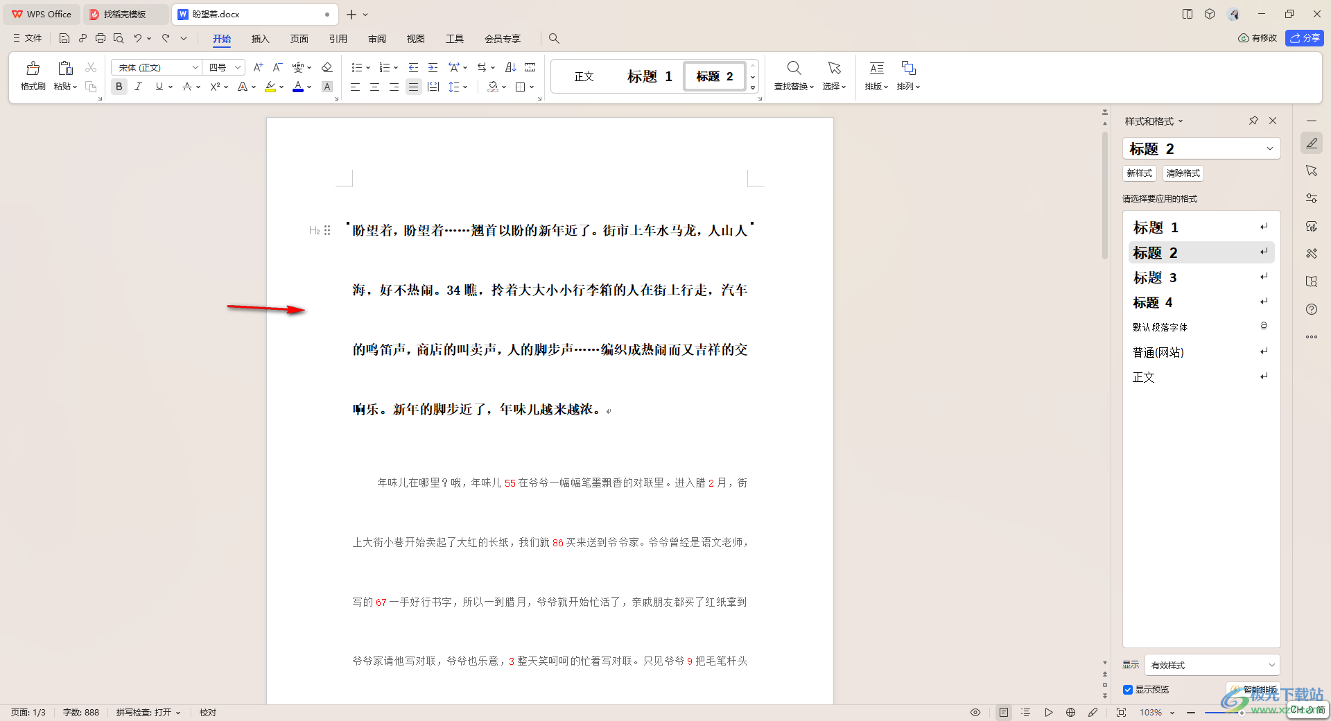Toggle Bold formatting button
Image resolution: width=1331 pixels, height=721 pixels.
click(x=119, y=87)
